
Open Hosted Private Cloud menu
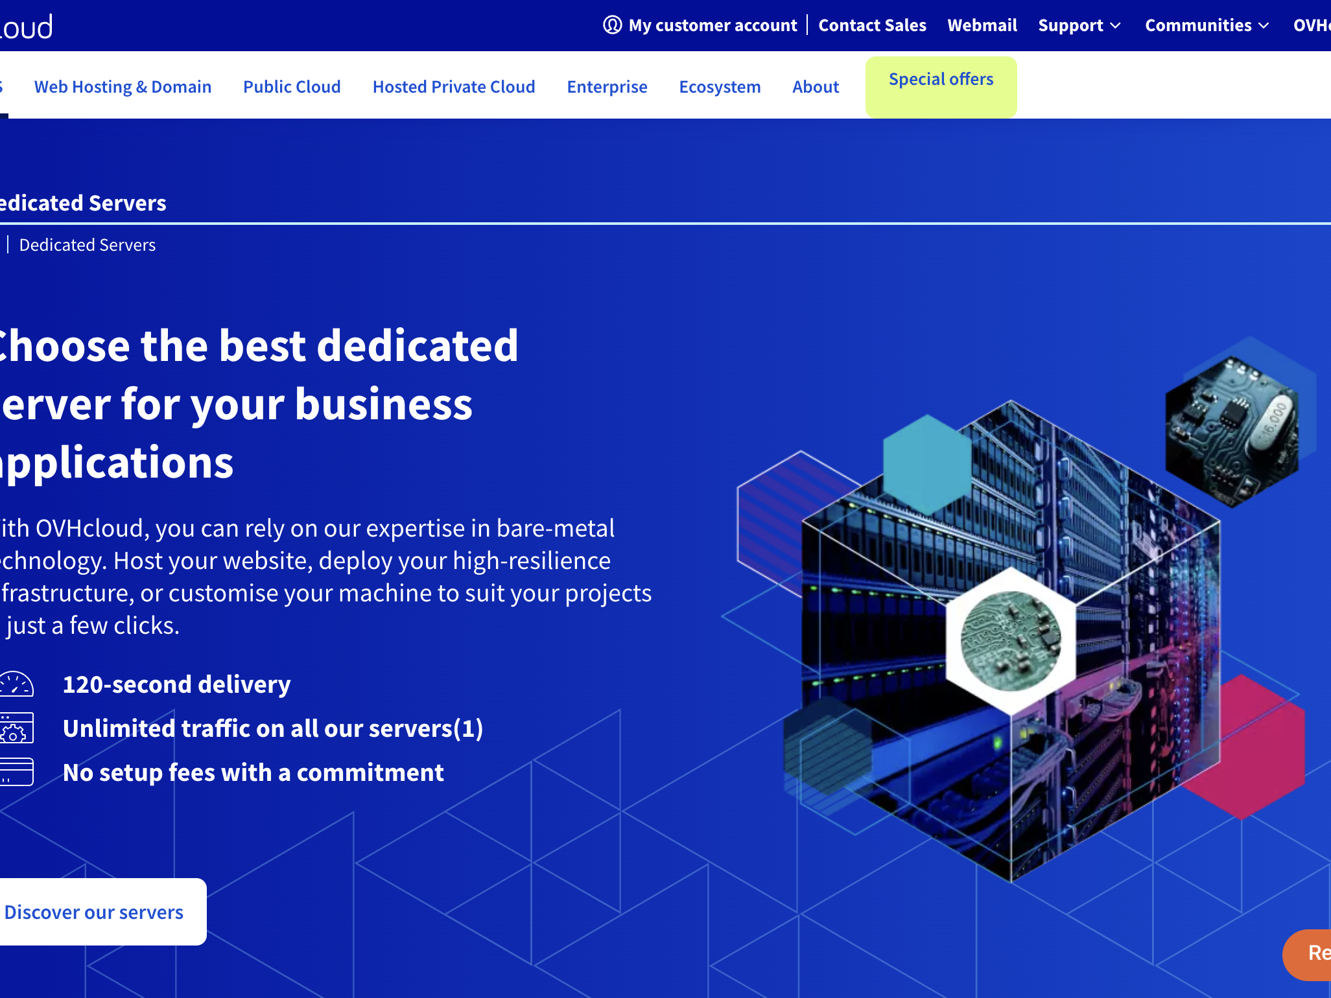[x=454, y=87]
